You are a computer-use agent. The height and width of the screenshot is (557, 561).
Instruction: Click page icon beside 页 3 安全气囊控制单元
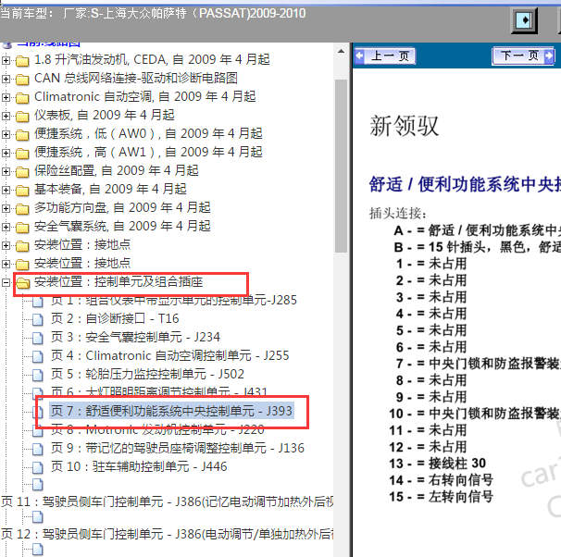point(38,338)
